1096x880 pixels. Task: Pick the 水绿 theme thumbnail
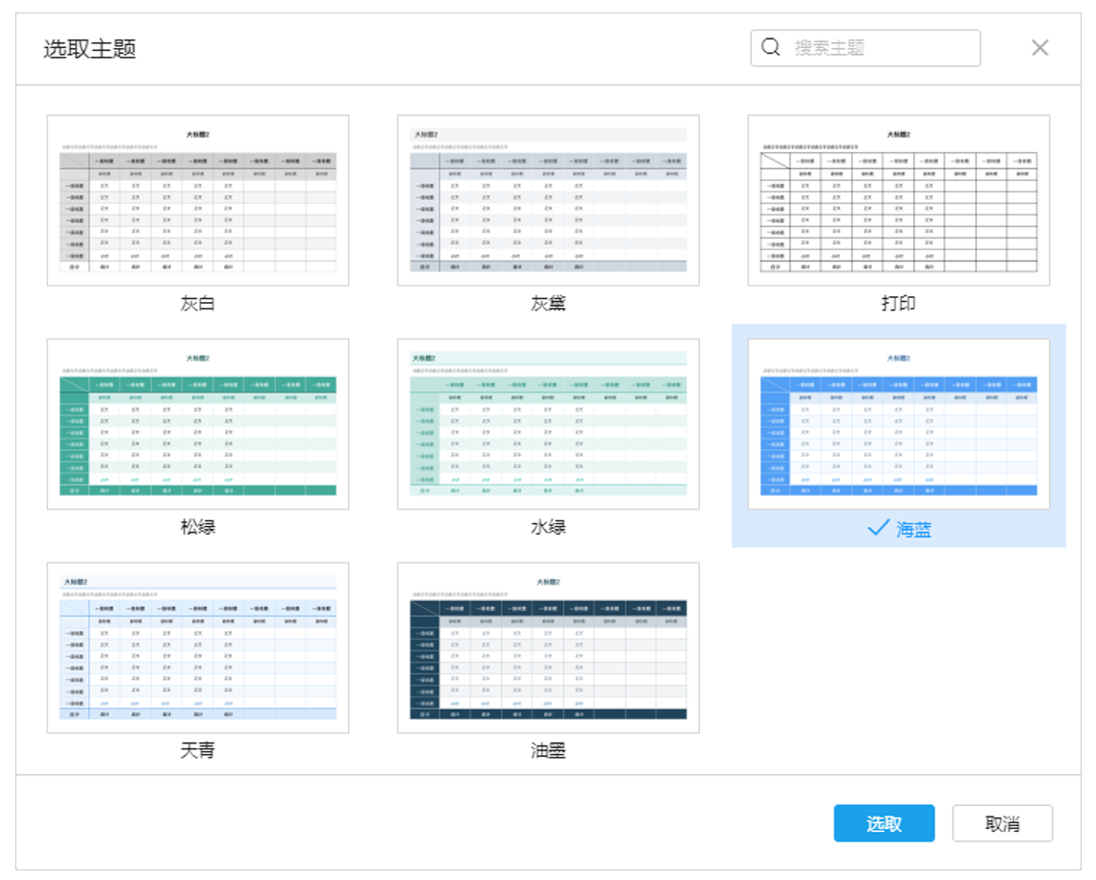coord(548,421)
